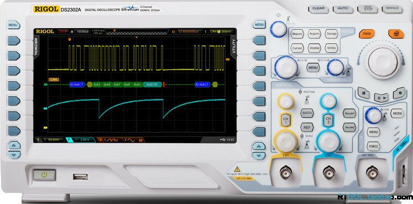The height and width of the screenshot is (204, 413).
Task: Toggle the blue CH 2 channel button
Action: click(328, 121)
